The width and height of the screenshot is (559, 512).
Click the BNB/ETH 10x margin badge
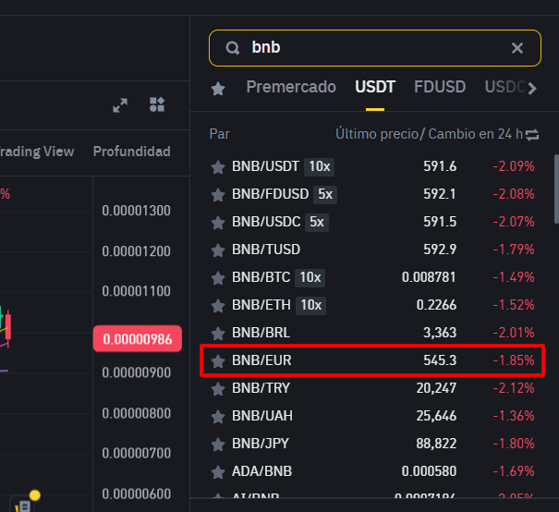point(310,305)
